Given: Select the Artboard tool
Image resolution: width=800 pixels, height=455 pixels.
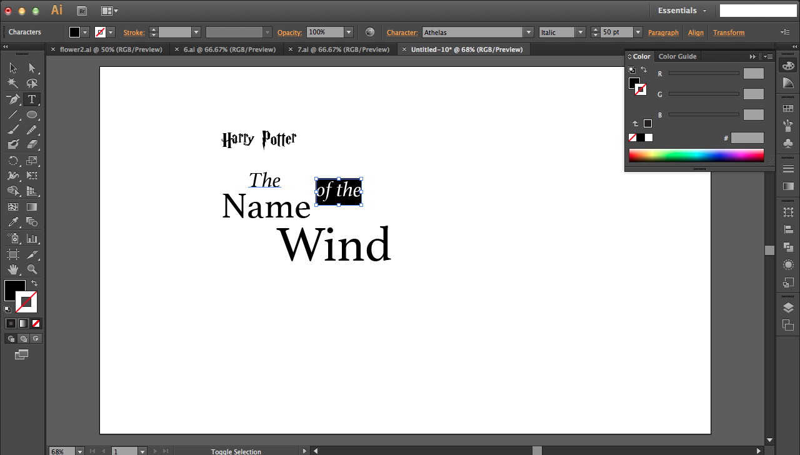Looking at the screenshot, I should click(x=13, y=254).
